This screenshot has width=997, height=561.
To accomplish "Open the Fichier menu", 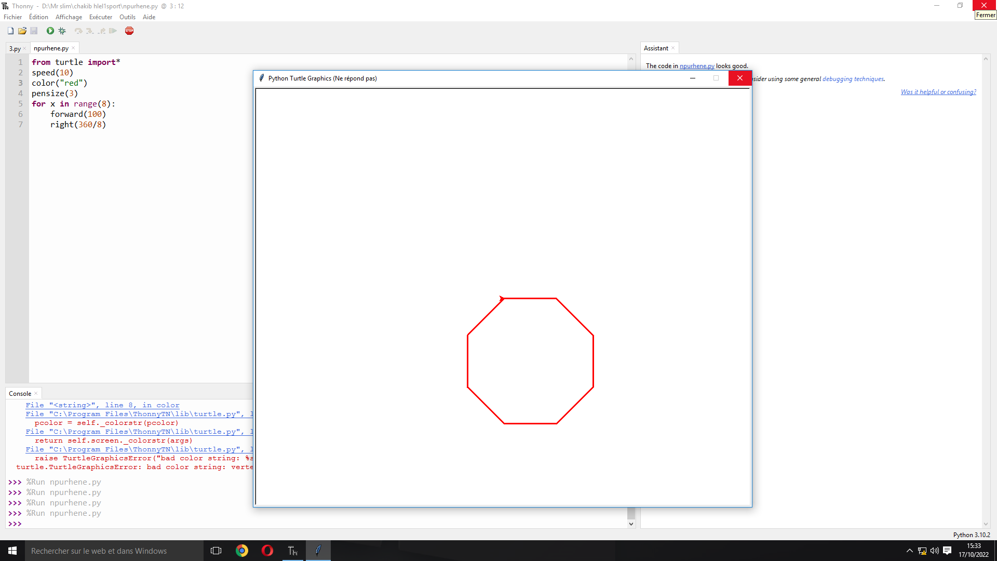I will (x=13, y=17).
